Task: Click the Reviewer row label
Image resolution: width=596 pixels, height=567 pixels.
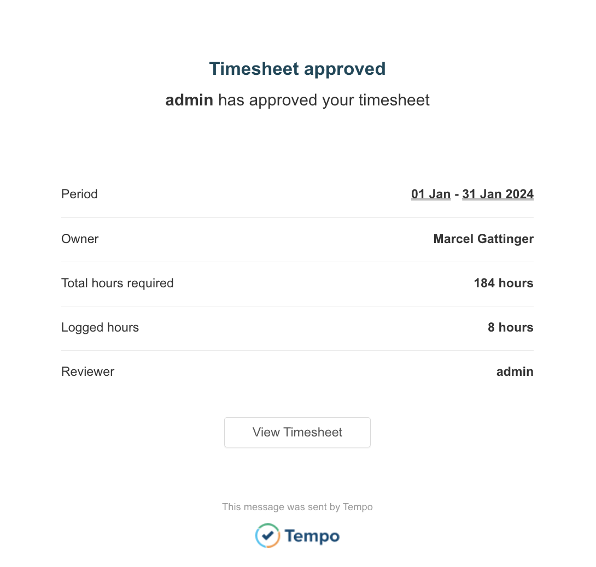Action: point(87,371)
